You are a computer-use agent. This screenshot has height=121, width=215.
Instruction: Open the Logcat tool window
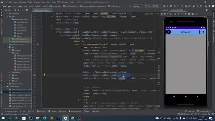[x=62, y=111]
